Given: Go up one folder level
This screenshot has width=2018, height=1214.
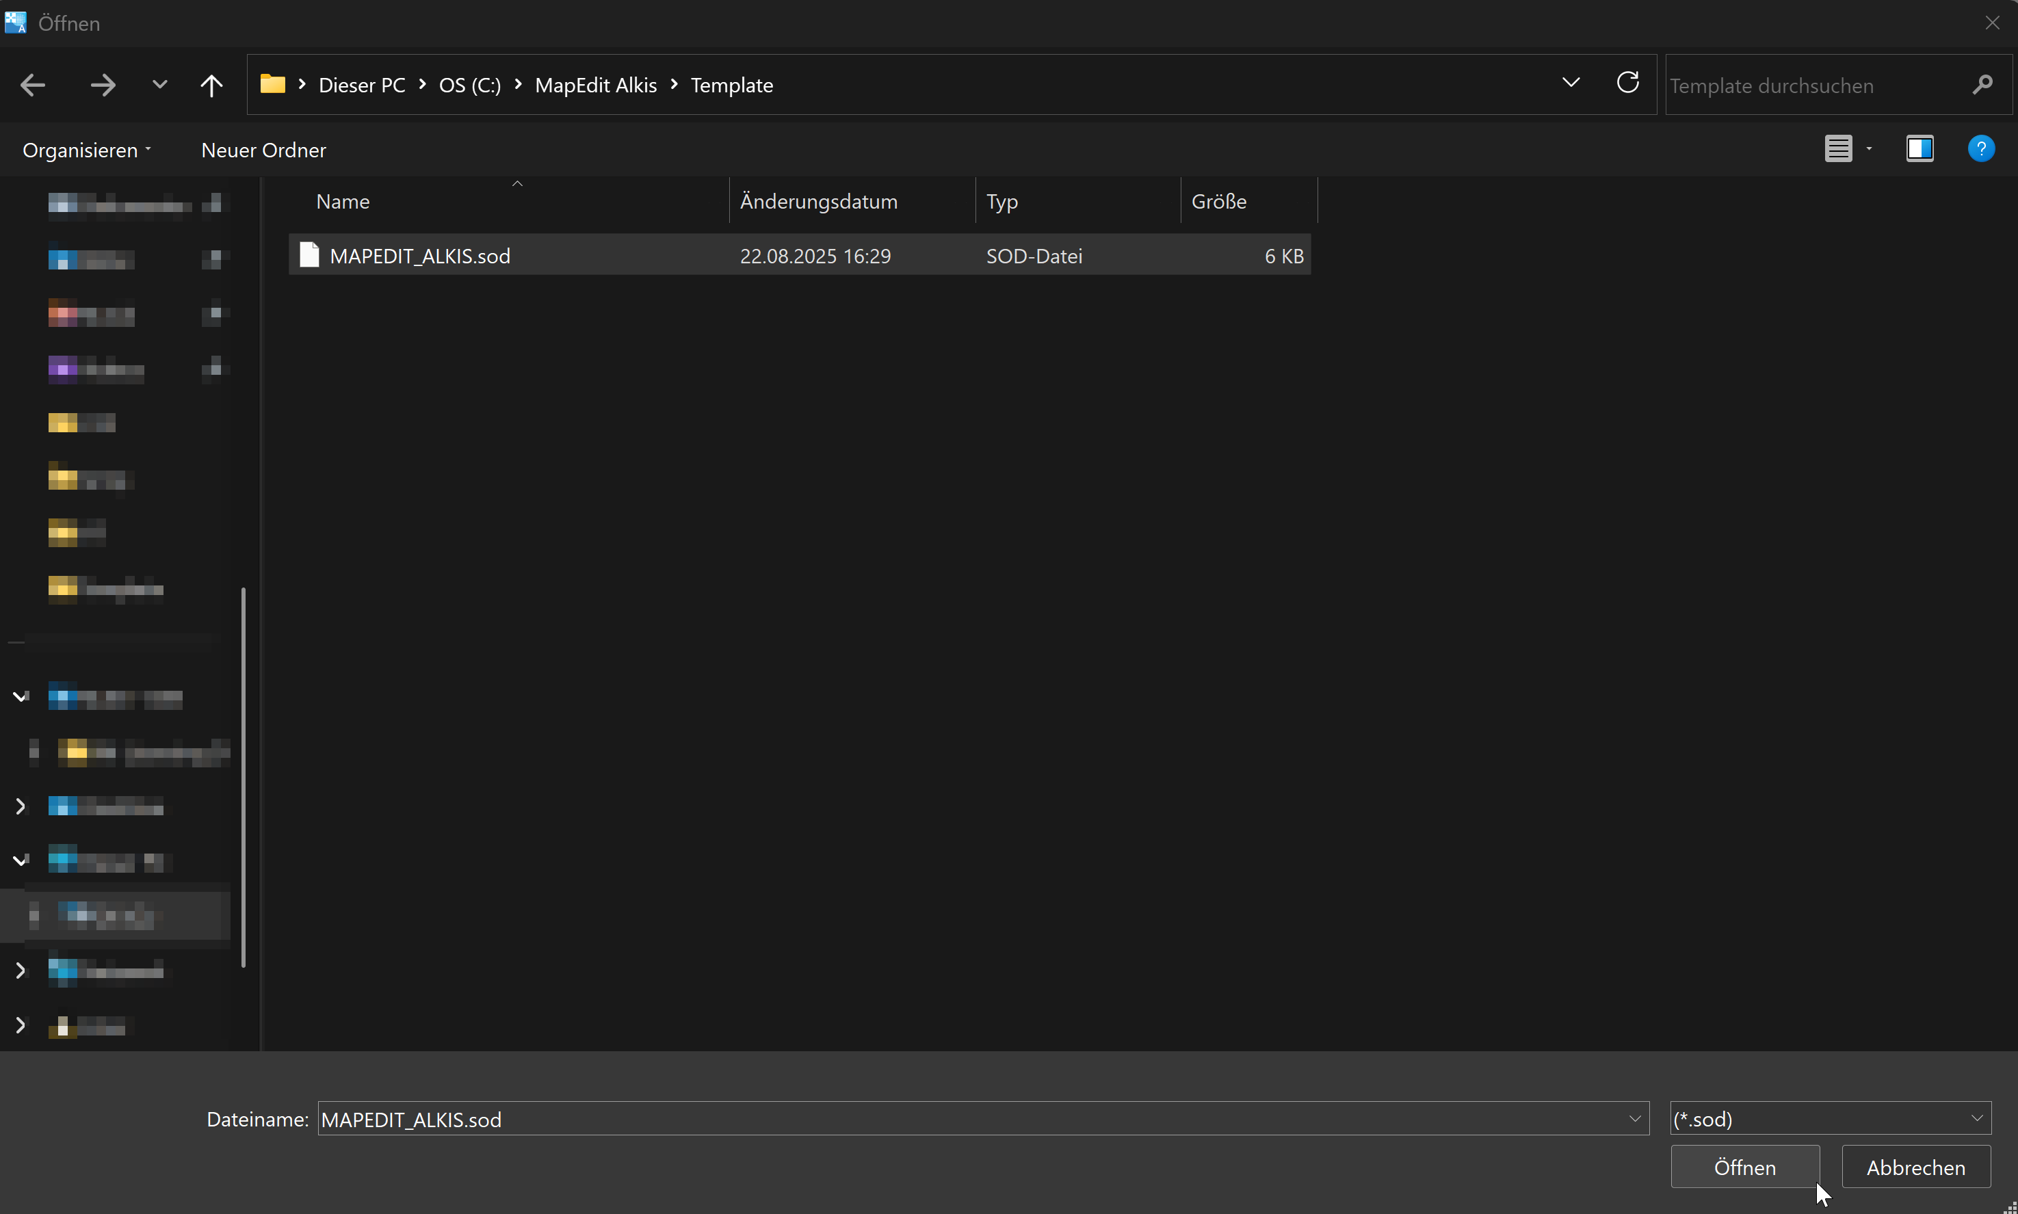Looking at the screenshot, I should [211, 85].
